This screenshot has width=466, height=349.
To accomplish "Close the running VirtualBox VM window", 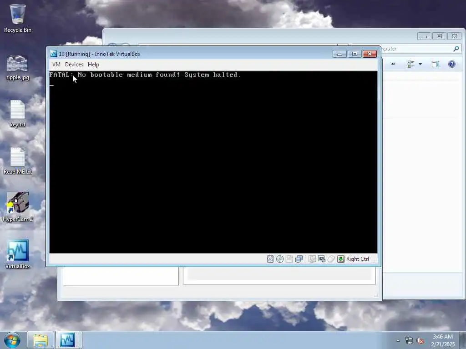I will [x=370, y=54].
